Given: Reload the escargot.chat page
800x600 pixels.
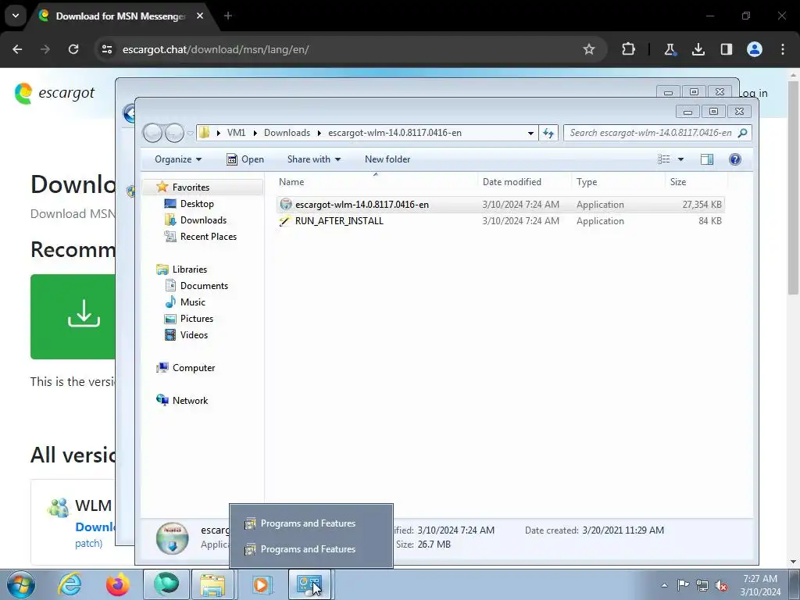Looking at the screenshot, I should [x=73, y=49].
